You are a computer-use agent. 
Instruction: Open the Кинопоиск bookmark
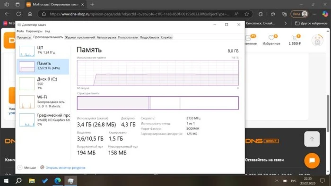point(260,23)
